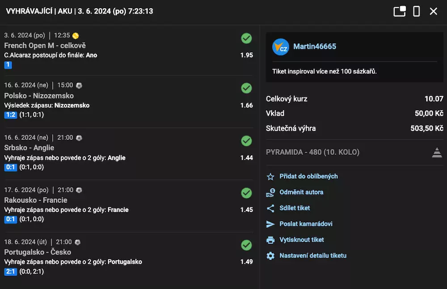The width and height of the screenshot is (447, 289).
Task: Click the paper plane icon for Poslat kamarádovi
Action: pos(270,224)
